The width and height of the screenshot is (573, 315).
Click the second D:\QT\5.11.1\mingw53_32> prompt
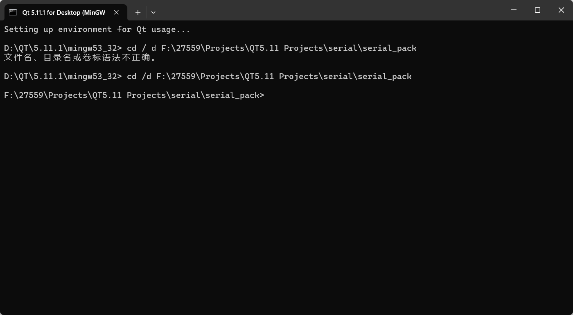pos(63,76)
